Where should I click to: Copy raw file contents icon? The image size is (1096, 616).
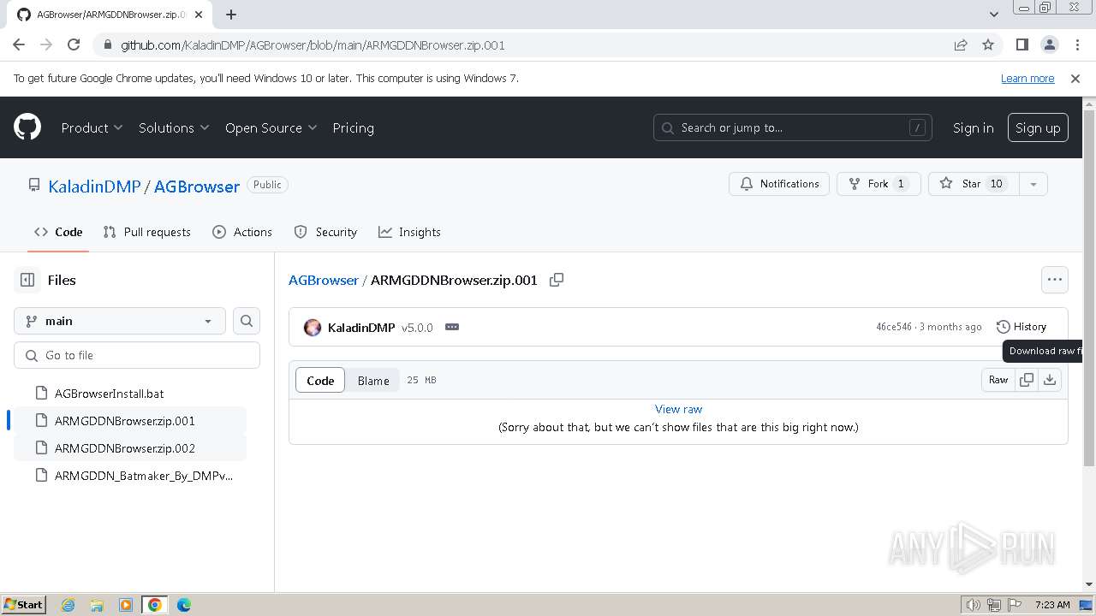pyautogui.click(x=1027, y=380)
